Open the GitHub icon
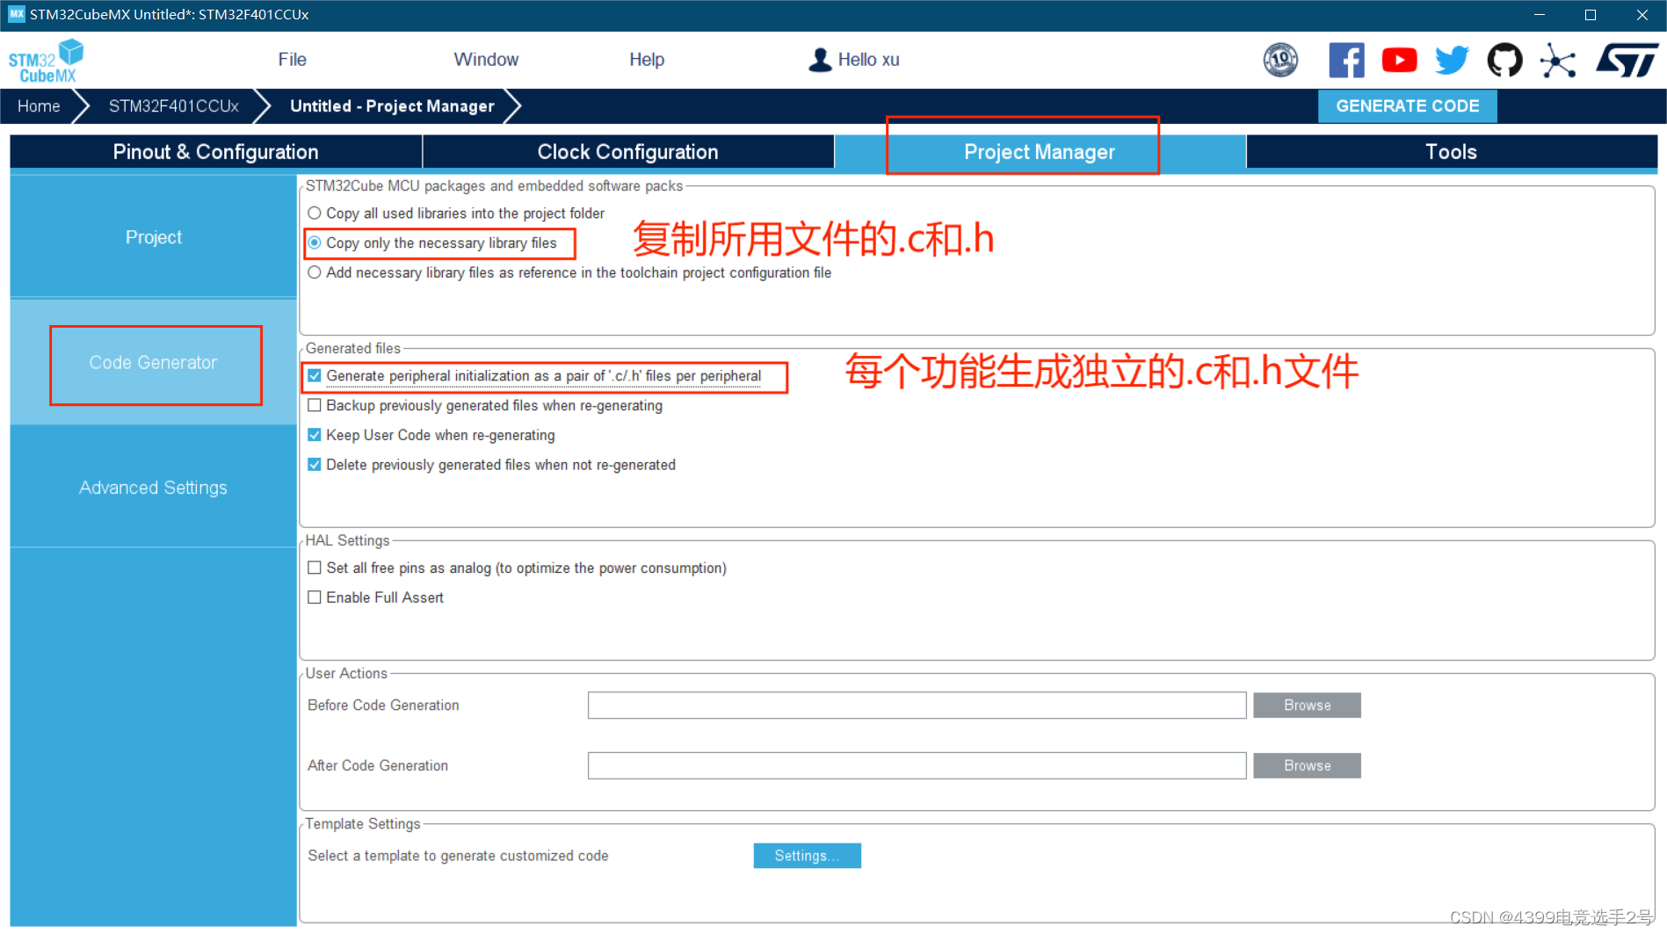 pyautogui.click(x=1504, y=60)
